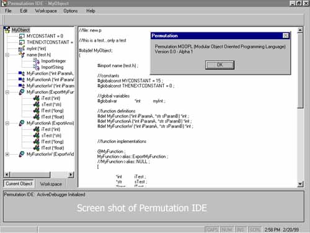Click the '#globalconst MYCONSTANT = 15 ;' line
310x233 pixels.
click(130, 81)
